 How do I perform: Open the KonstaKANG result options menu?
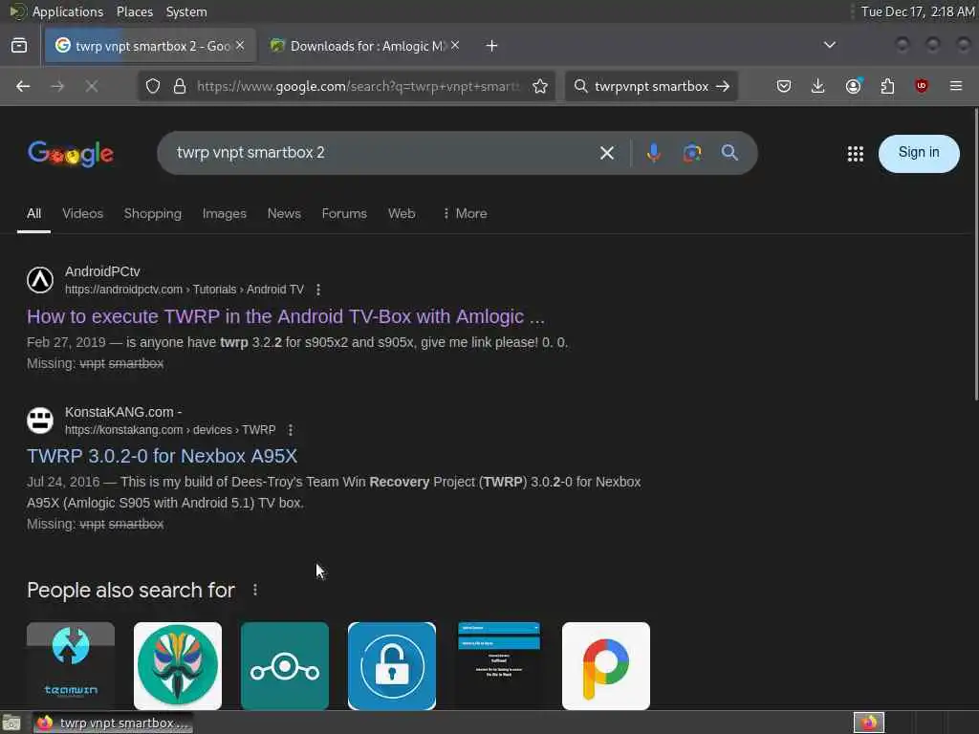(291, 430)
